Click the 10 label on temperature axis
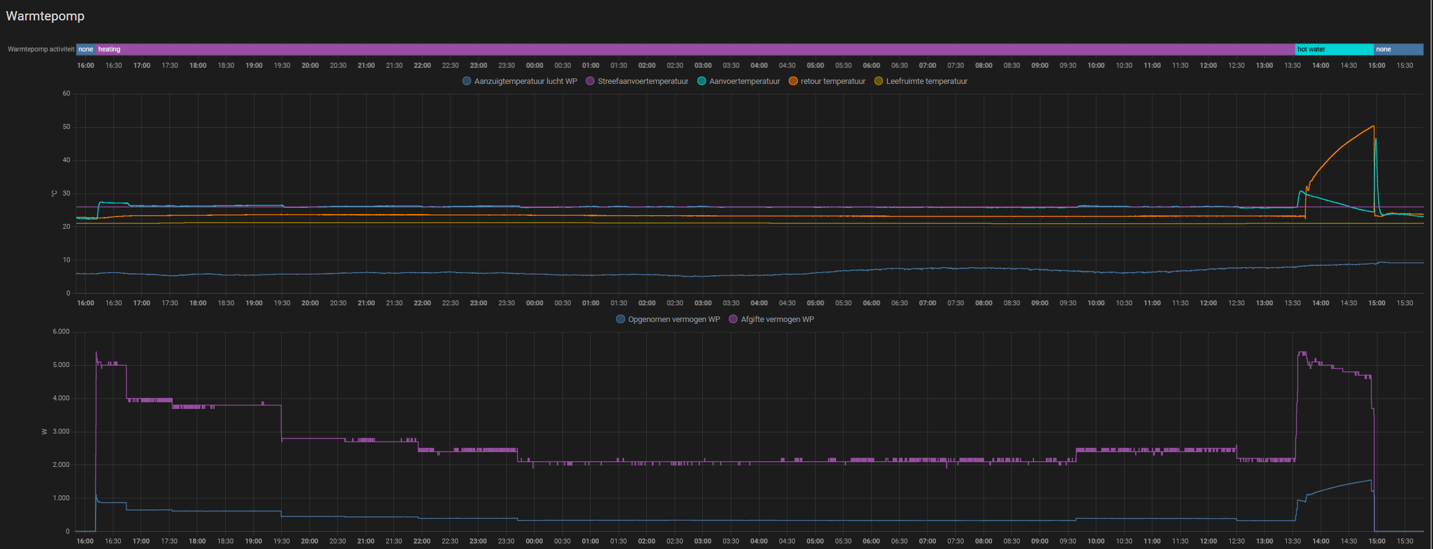The image size is (1433, 549). tap(67, 260)
